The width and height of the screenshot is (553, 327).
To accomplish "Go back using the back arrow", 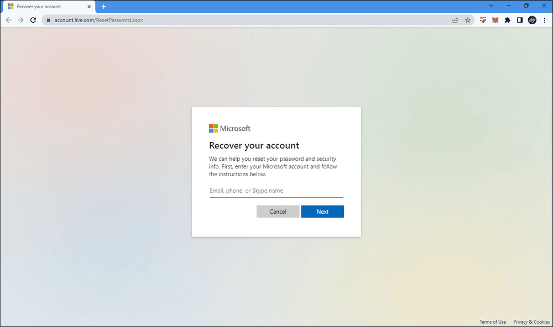I will tap(8, 20).
